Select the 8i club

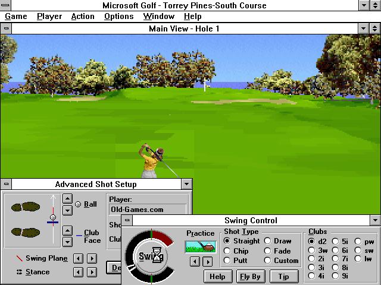tap(340, 267)
